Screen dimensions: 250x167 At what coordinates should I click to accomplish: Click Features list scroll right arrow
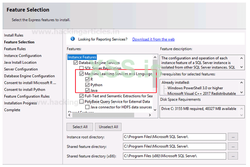click(x=150, y=115)
